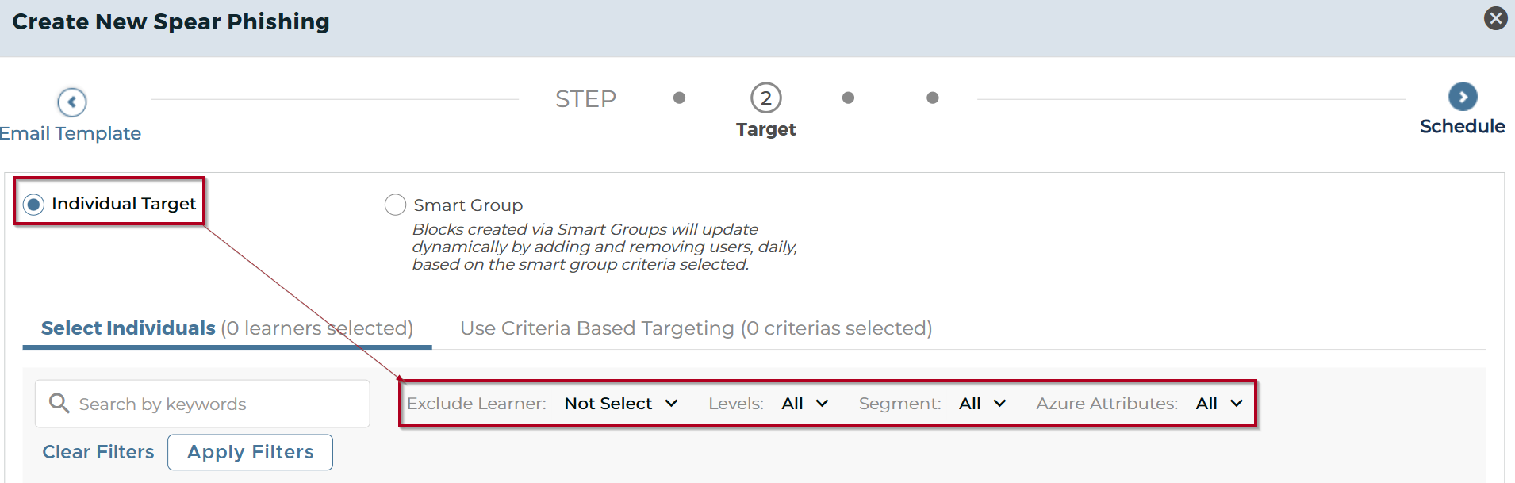Click the forward arrow Schedule icon
Viewport: 1515px width, 483px height.
(x=1462, y=97)
